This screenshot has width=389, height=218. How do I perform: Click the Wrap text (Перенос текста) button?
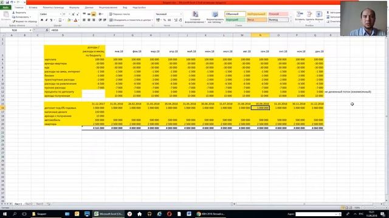pos(120,15)
